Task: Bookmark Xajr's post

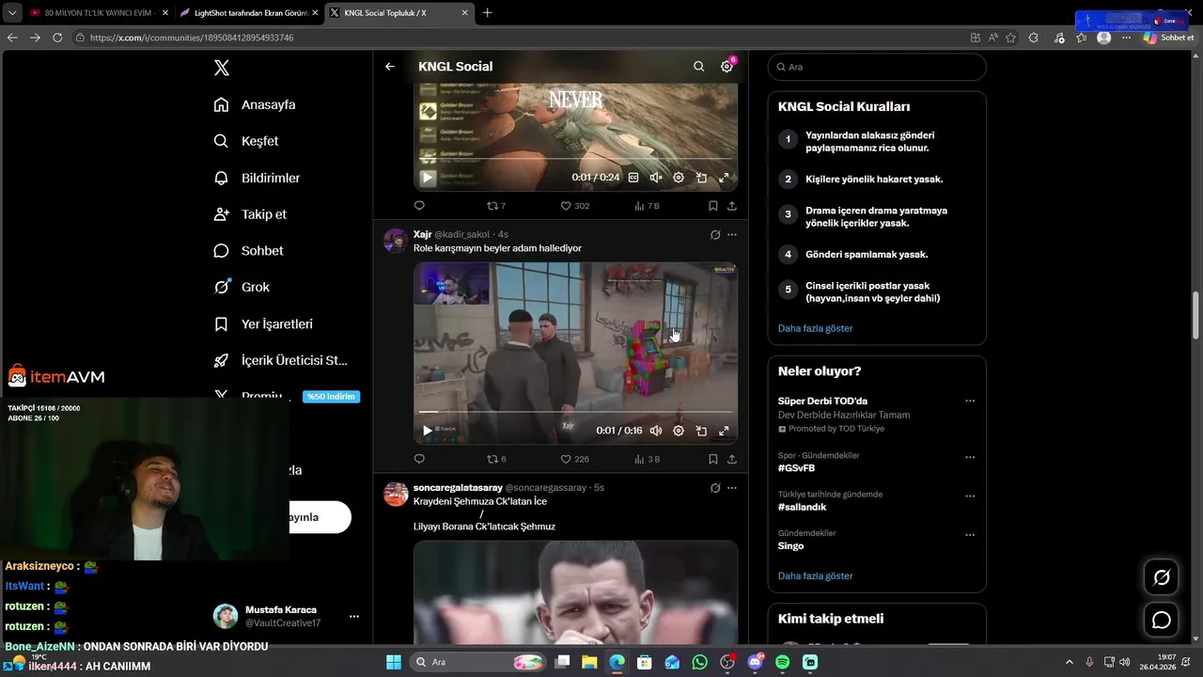Action: coord(713,459)
